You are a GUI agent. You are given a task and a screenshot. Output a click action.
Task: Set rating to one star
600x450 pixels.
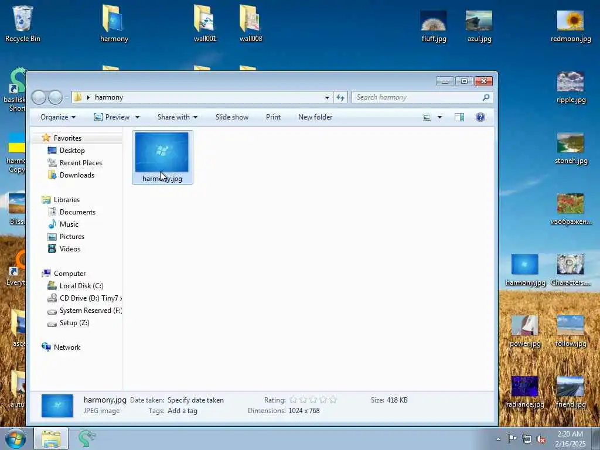click(x=293, y=400)
